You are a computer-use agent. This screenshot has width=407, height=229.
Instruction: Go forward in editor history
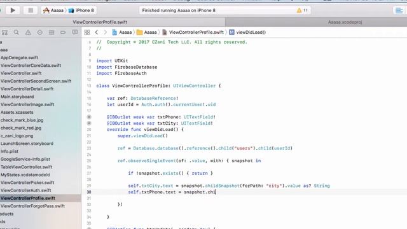tap(105, 32)
